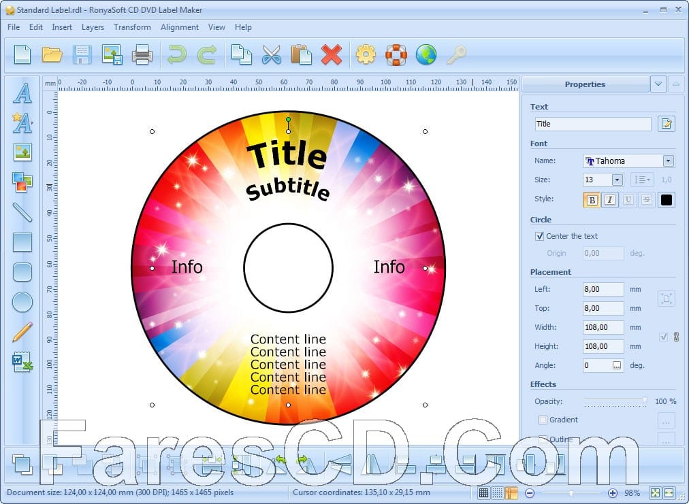Screen dimensions: 689x504
Task: Open the File menu
Action: tap(14, 27)
